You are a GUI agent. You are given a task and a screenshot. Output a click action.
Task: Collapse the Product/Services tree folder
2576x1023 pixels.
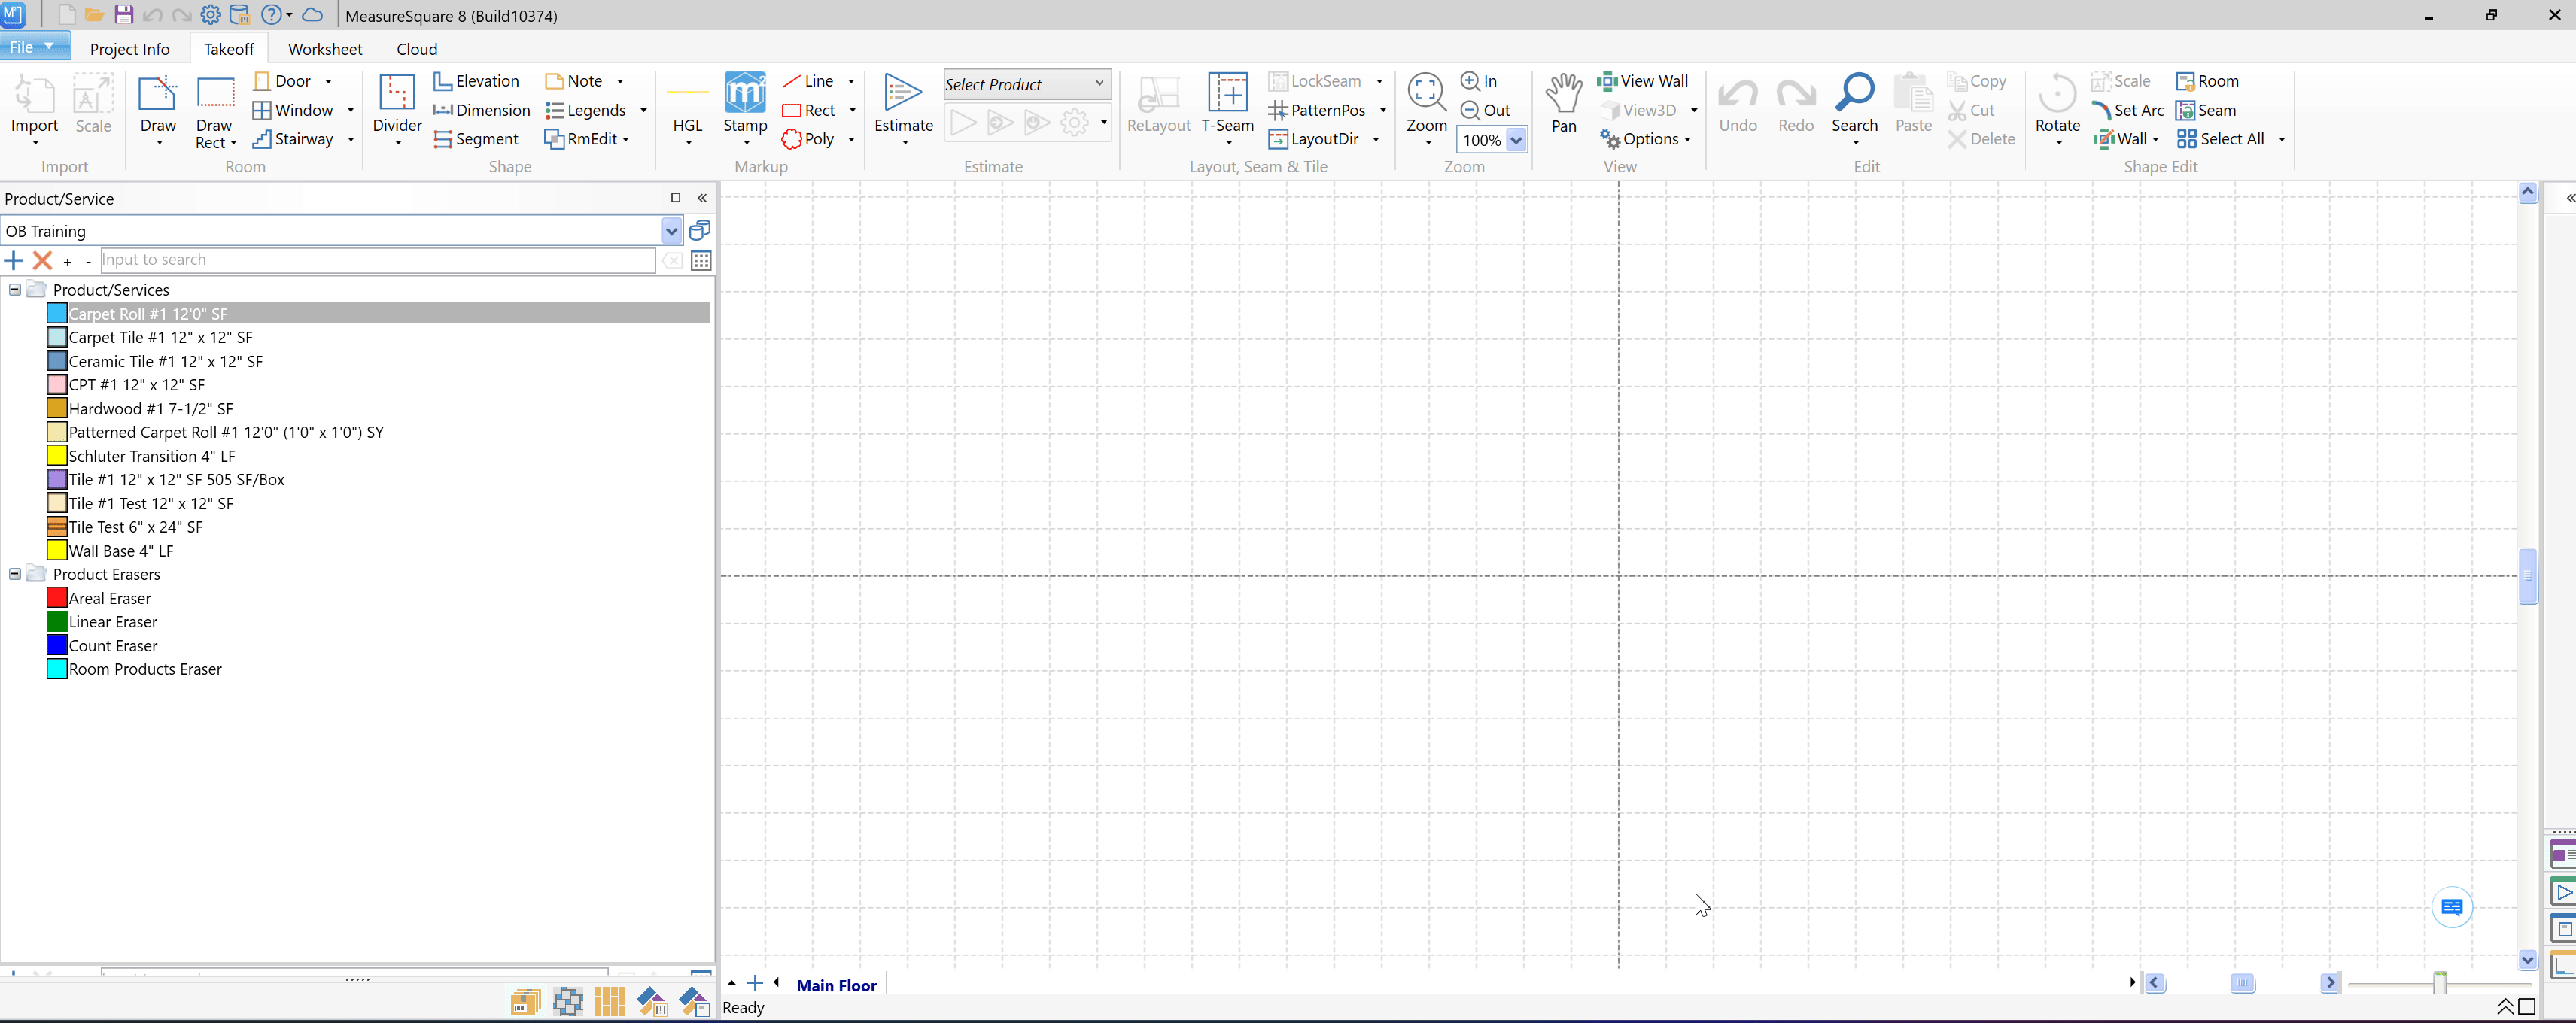point(15,290)
